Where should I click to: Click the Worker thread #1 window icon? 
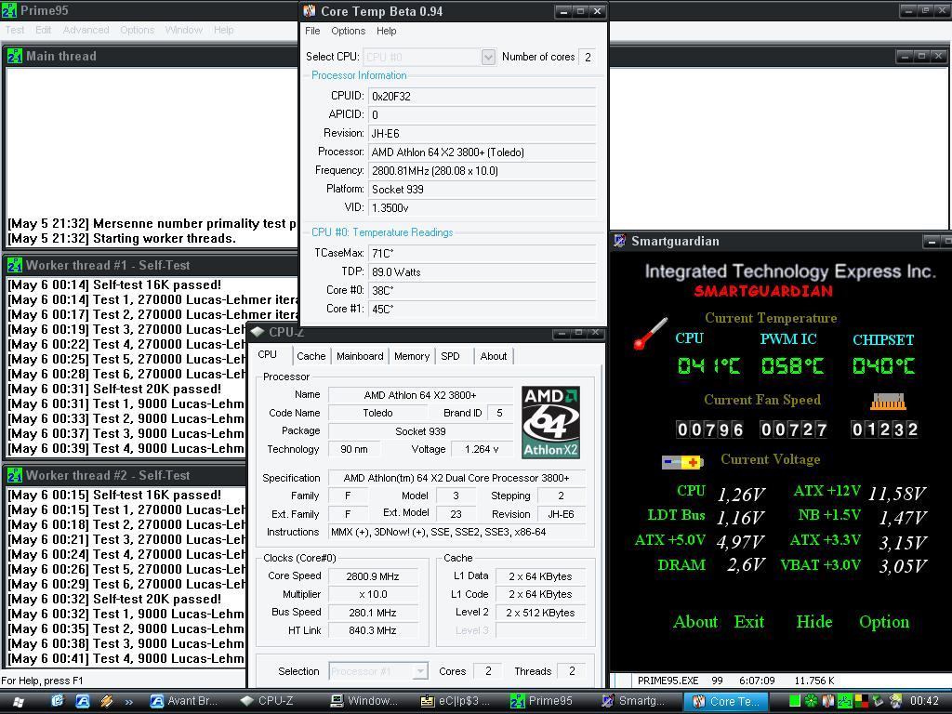(x=15, y=265)
